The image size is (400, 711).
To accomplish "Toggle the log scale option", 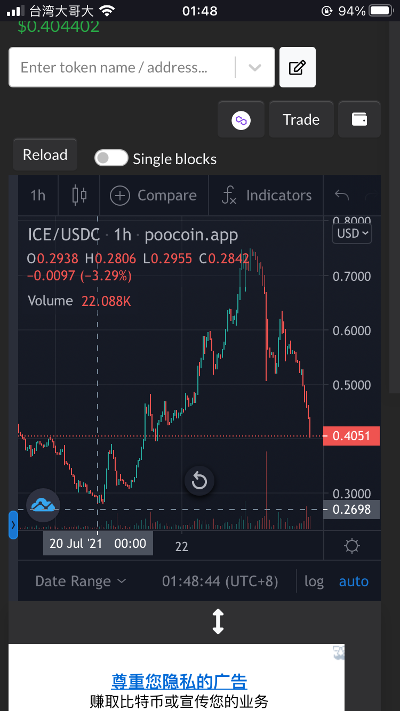I will coord(314,581).
